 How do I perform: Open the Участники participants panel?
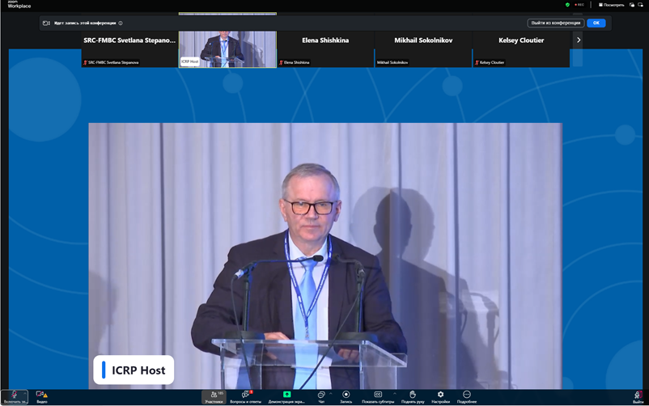click(214, 395)
